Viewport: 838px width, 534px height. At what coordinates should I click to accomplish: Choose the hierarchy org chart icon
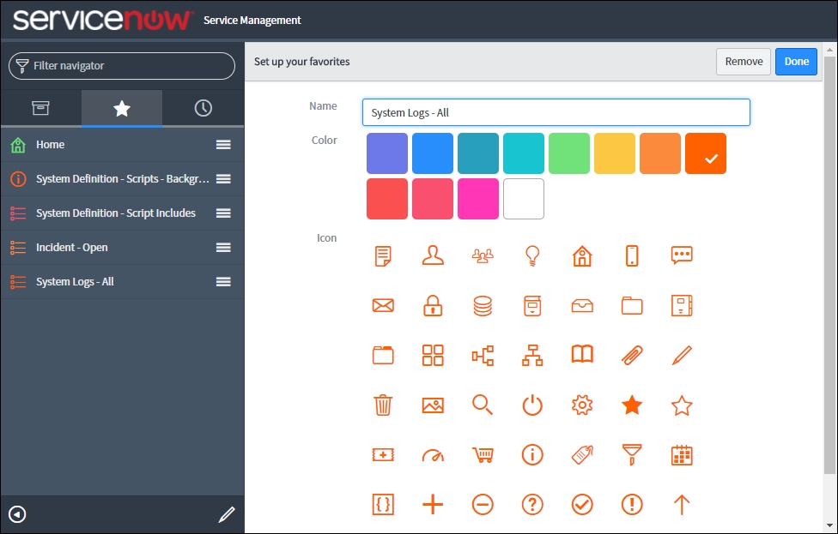pyautogui.click(x=531, y=356)
